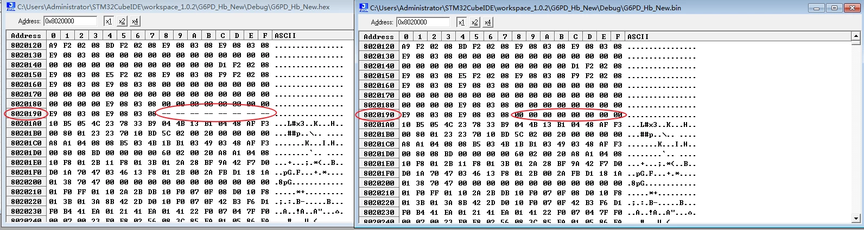Click the J-Flash icon of G6PD_Hb_New.bin window
The height and width of the screenshot is (230, 864).
(363, 8)
